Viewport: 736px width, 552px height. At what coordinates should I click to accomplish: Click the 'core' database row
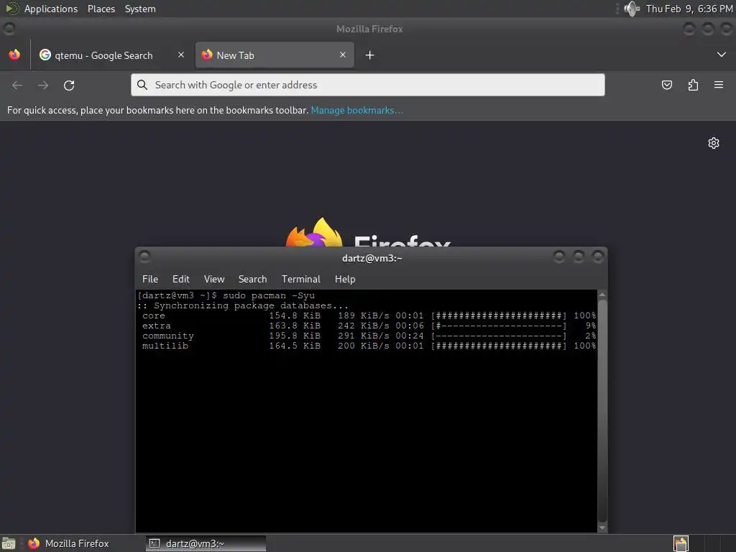[x=369, y=316]
